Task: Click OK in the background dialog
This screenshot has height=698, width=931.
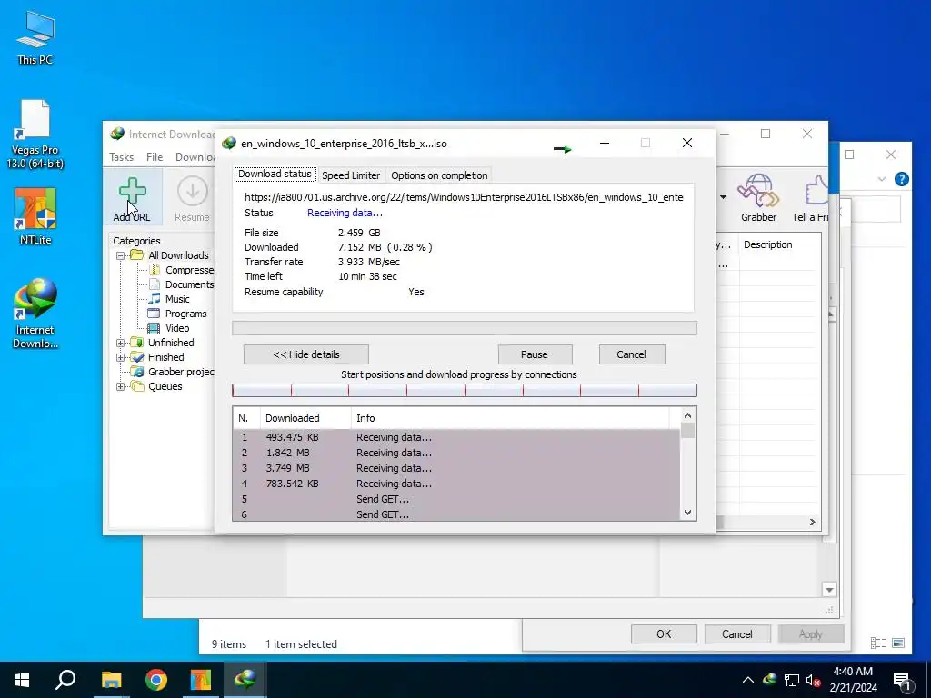Action: pyautogui.click(x=664, y=633)
